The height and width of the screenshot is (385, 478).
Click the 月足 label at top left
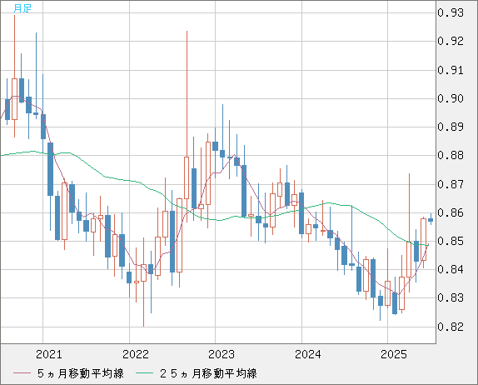[x=22, y=8]
